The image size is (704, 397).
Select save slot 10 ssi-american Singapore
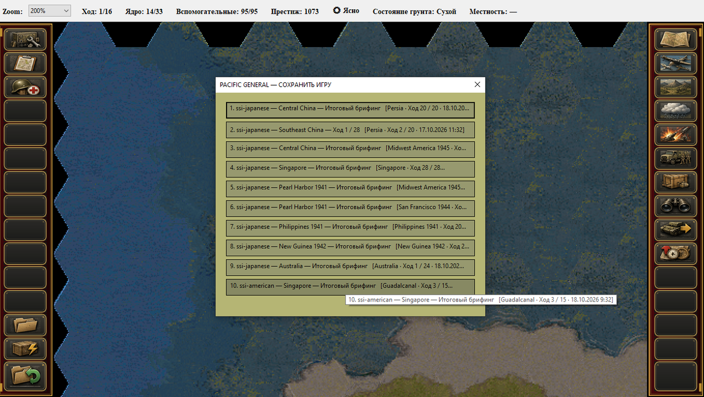pos(350,287)
